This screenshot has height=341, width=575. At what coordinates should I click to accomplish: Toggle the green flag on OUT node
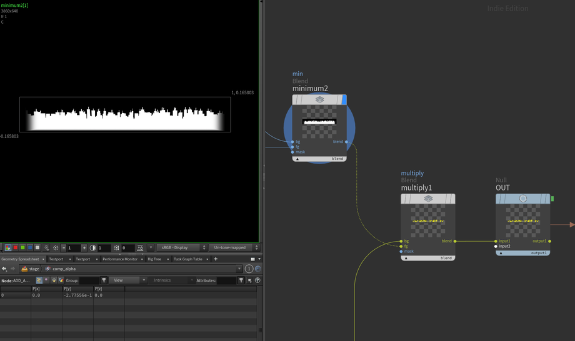pyautogui.click(x=552, y=199)
